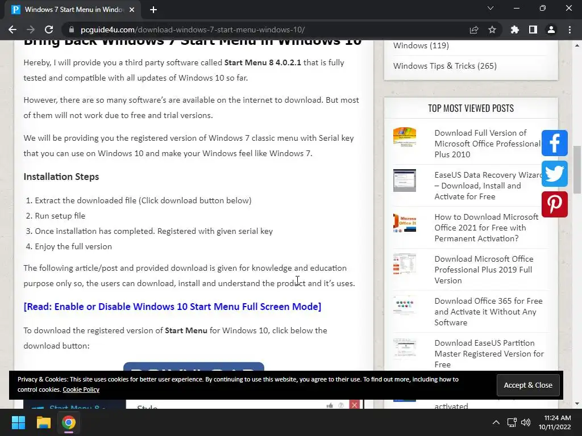Click Accept & Close on cookie banner

(x=528, y=385)
